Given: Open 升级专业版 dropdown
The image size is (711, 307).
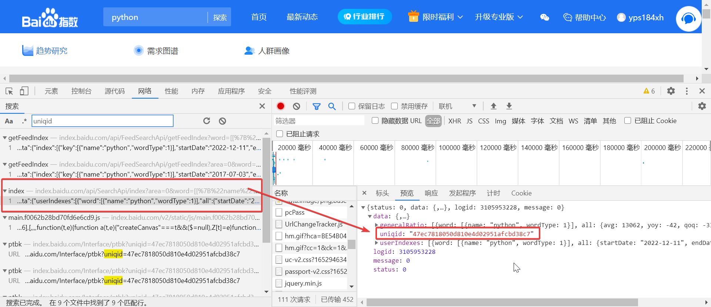Looking at the screenshot, I should (x=499, y=17).
